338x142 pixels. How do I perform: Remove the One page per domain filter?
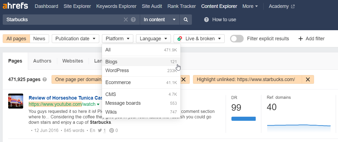pyautogui.click(x=184, y=79)
